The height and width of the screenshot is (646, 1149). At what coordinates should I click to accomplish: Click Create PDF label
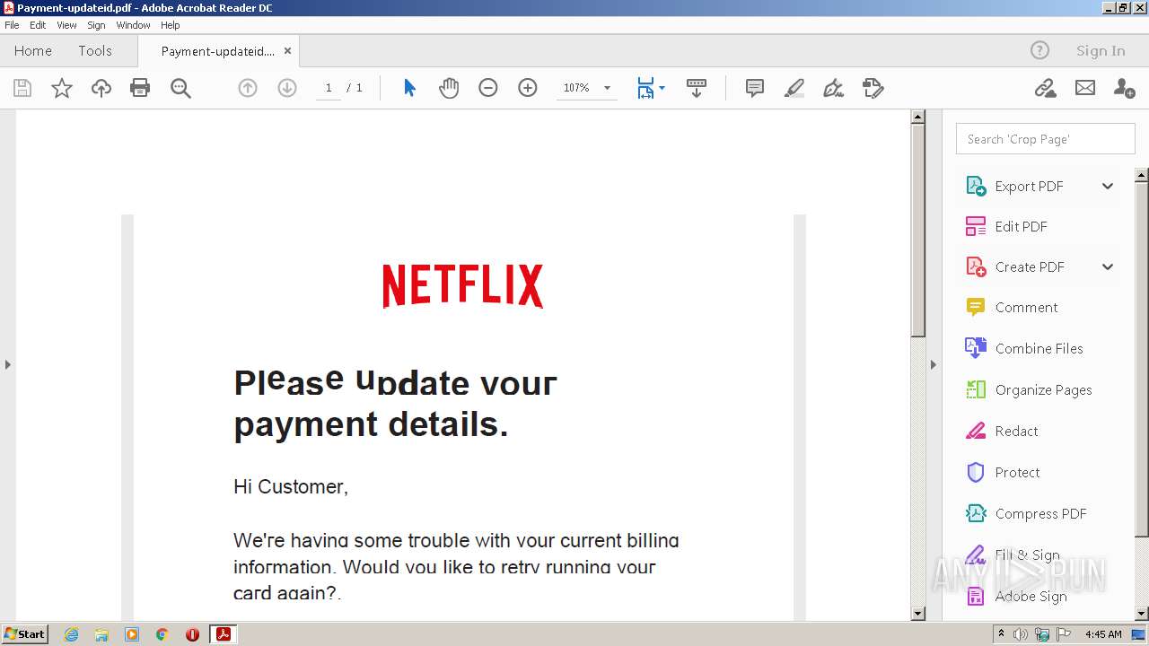(1030, 266)
